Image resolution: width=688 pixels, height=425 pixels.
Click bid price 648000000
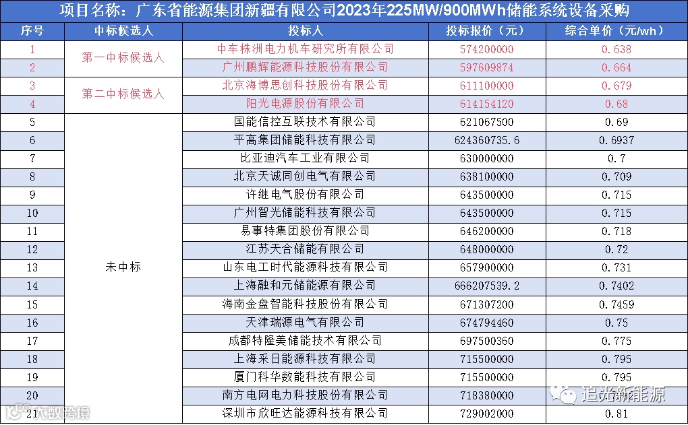[487, 249]
